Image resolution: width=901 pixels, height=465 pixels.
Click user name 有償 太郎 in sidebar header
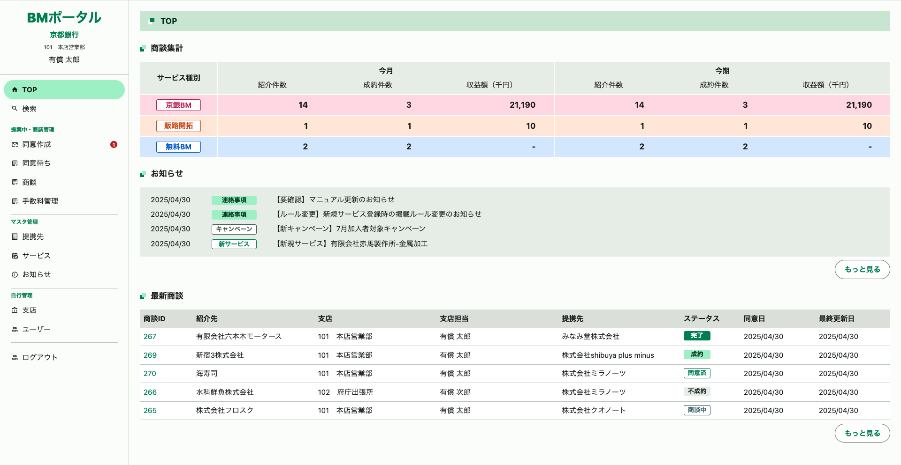[x=64, y=60]
